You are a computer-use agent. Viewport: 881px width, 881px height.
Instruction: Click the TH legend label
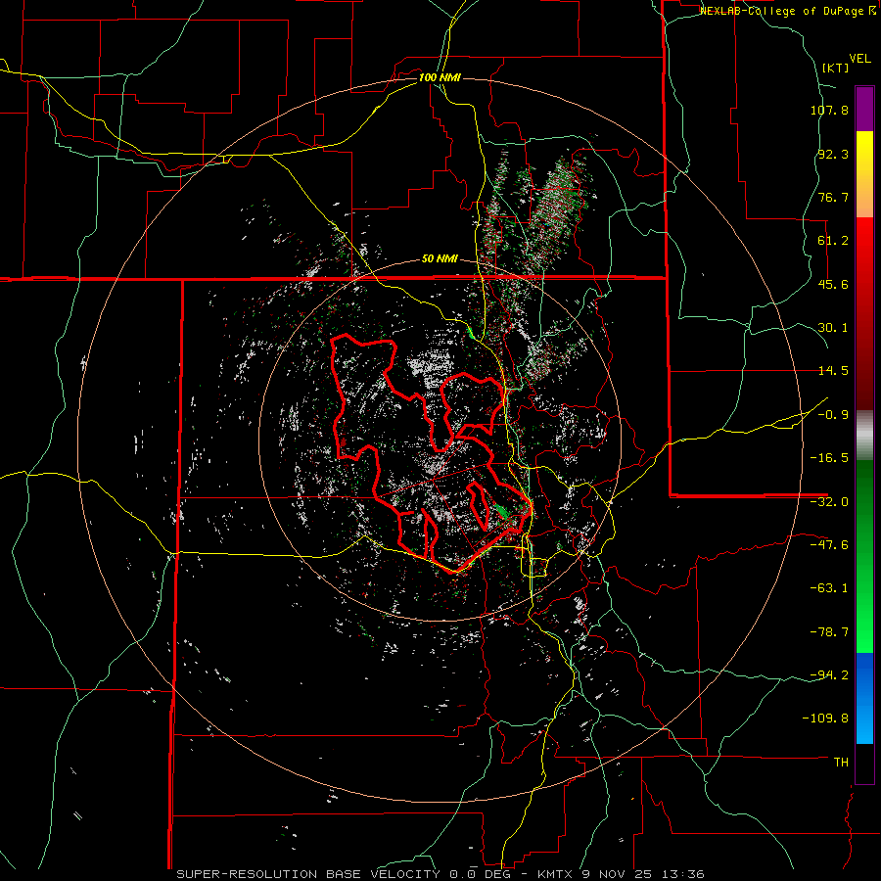(x=841, y=762)
